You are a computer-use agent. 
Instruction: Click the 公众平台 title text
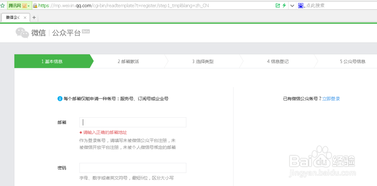click(x=66, y=33)
